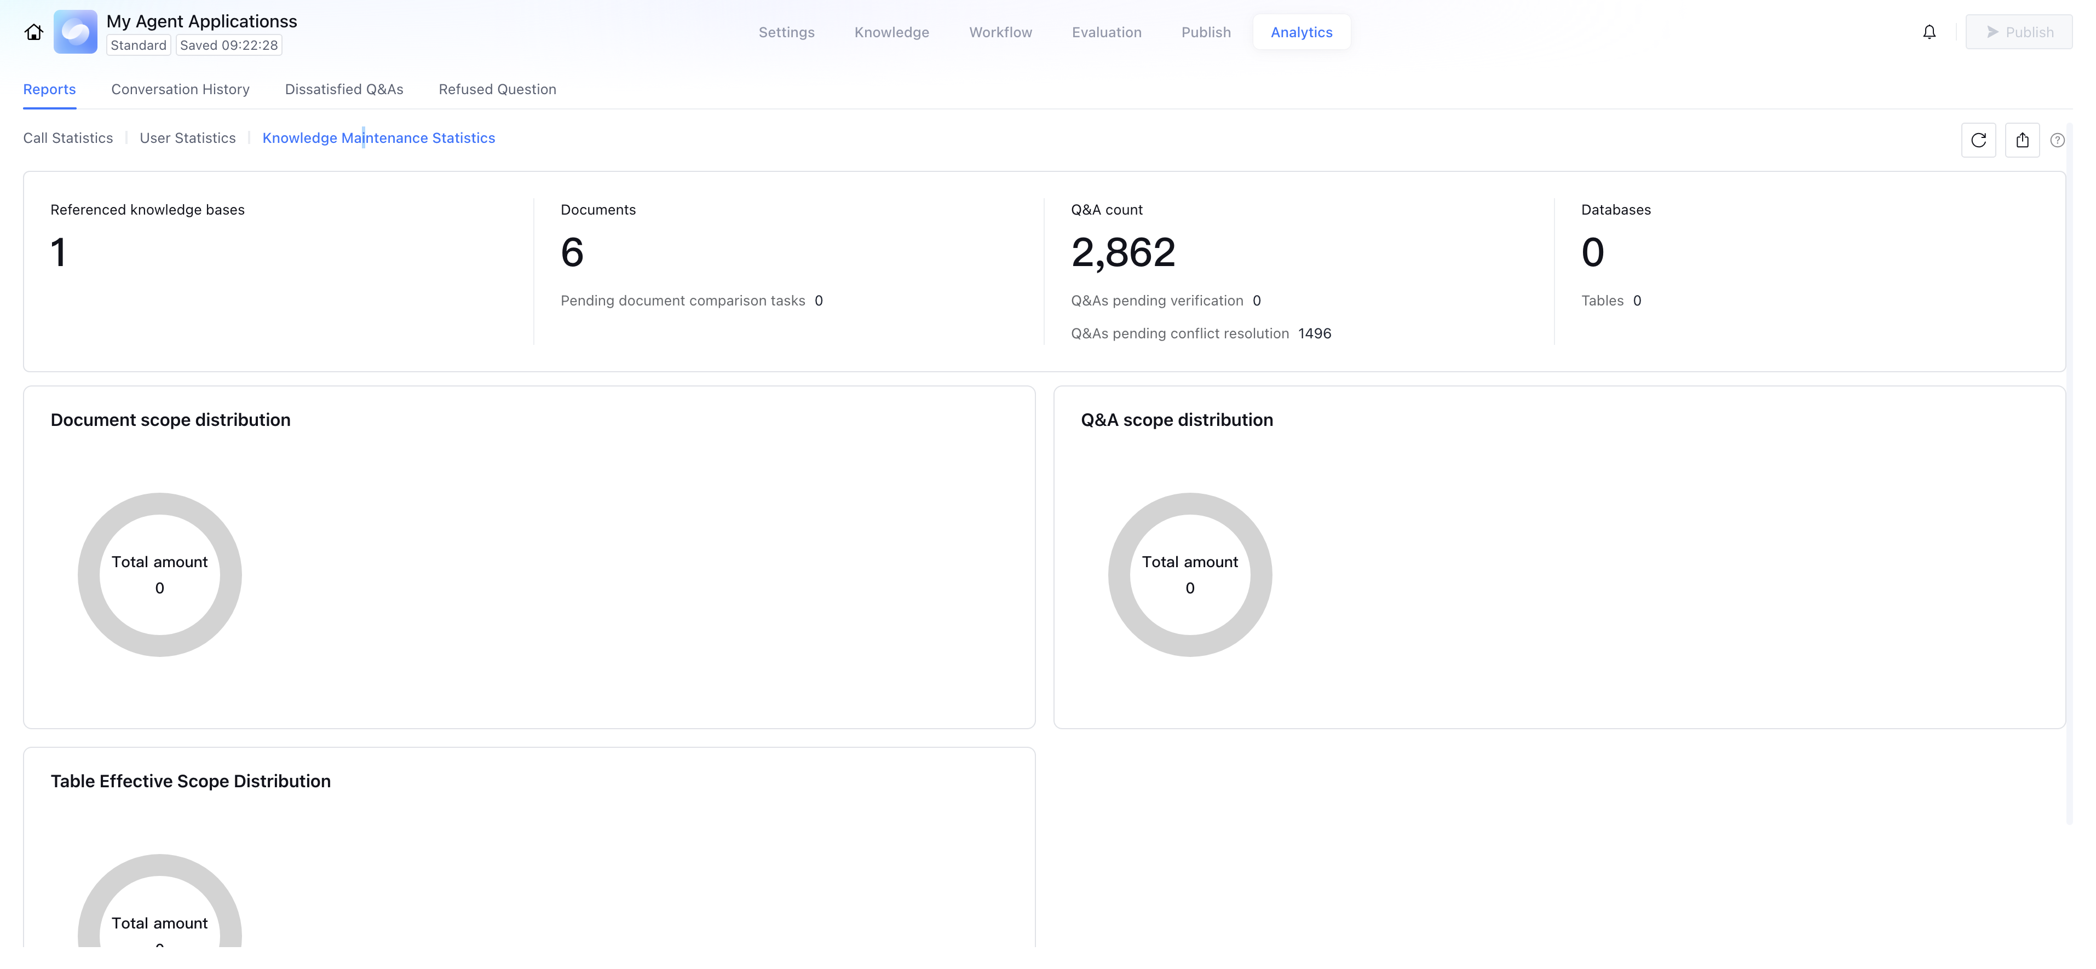Switch to the Knowledge tab

pyautogui.click(x=891, y=32)
